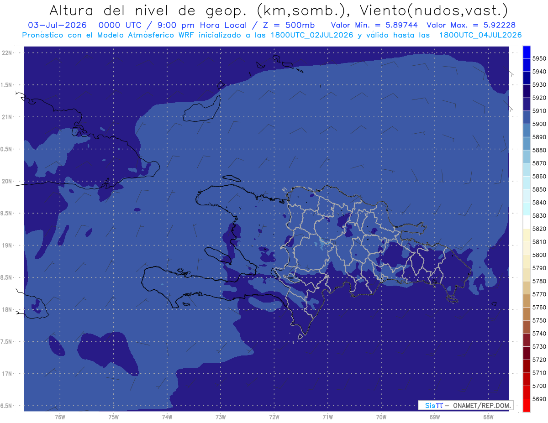Screen dimensions: 548x423
Task: Click the legend swatch between 5880 and 5870
Action: 527,157
